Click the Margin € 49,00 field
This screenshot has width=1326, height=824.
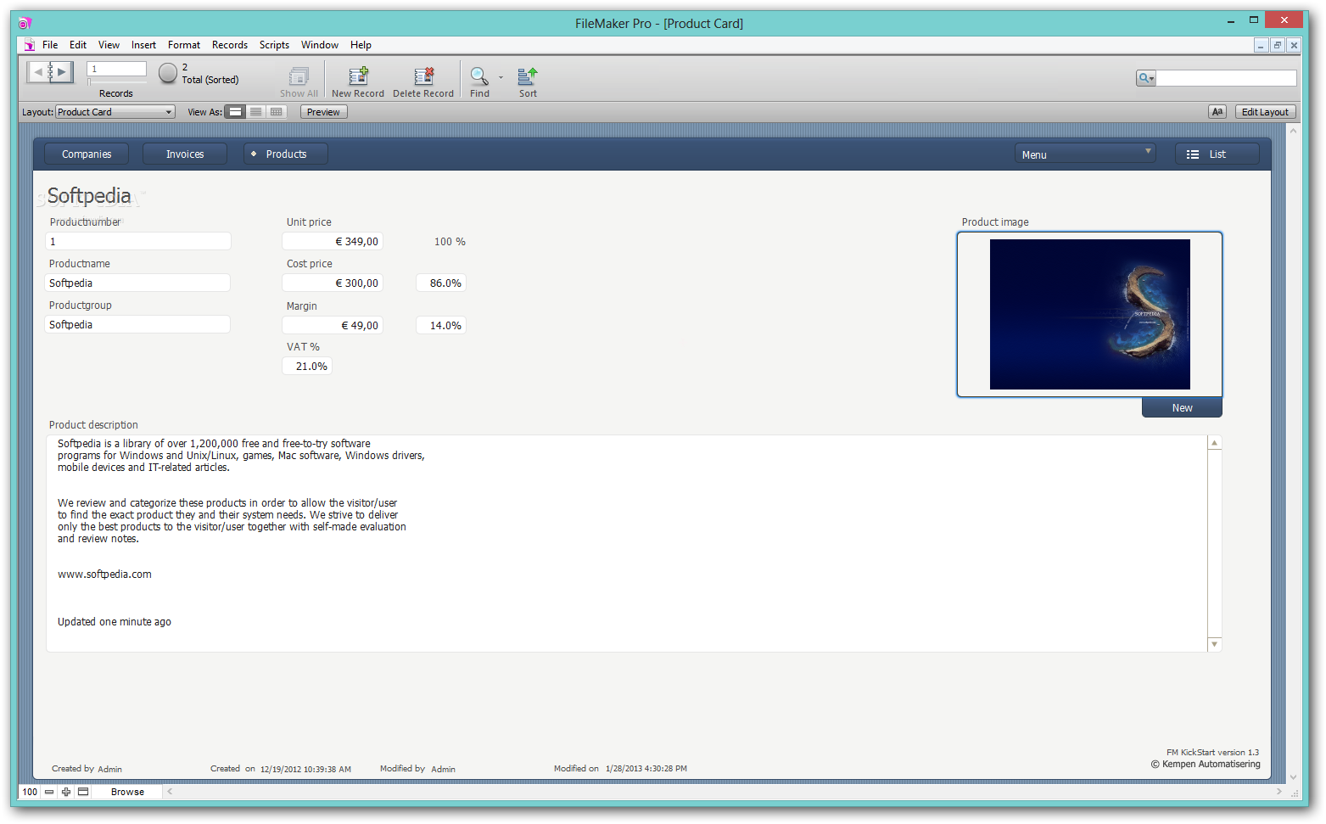333,325
